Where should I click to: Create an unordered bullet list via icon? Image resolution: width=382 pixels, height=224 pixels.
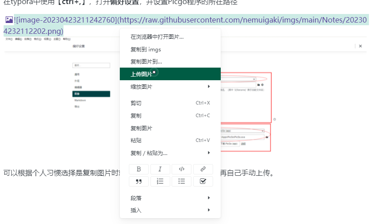coord(182,181)
